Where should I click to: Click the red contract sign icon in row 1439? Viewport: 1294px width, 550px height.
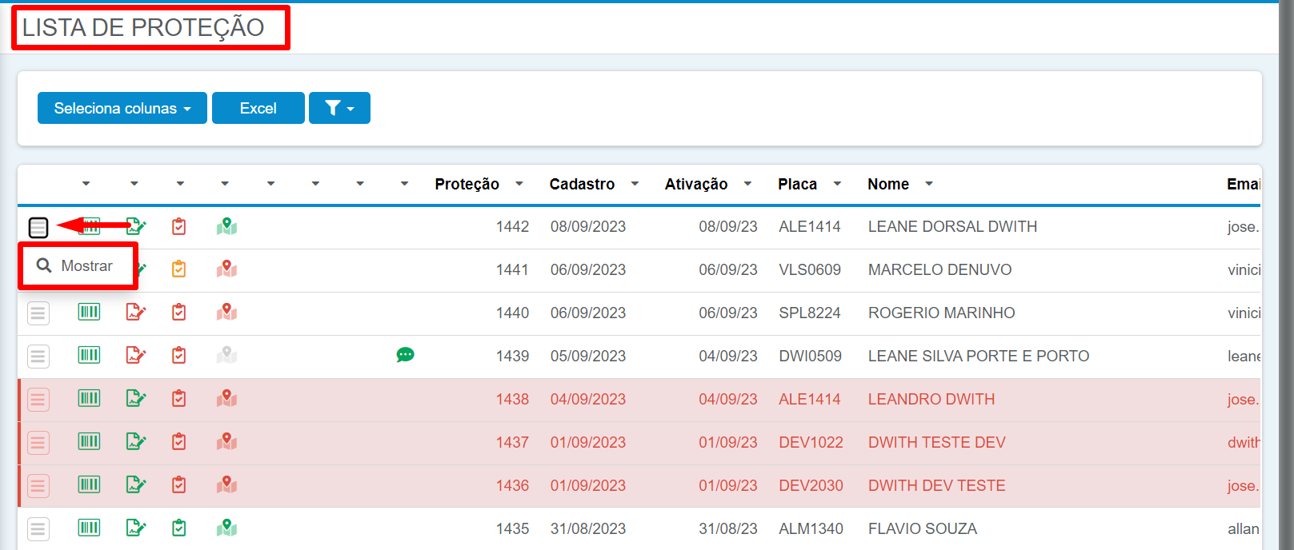(x=136, y=355)
